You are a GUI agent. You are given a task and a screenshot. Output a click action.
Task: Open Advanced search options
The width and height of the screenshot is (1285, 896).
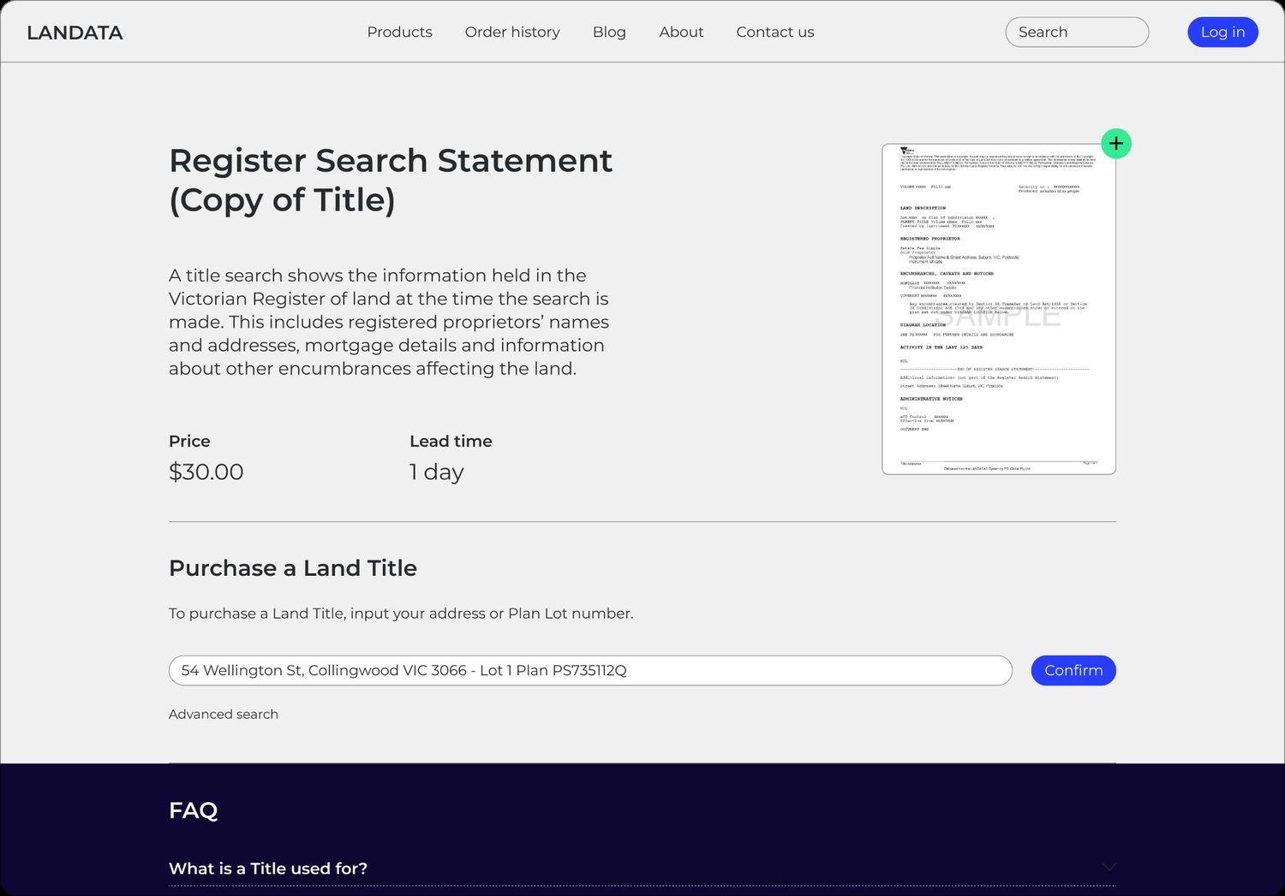click(223, 714)
